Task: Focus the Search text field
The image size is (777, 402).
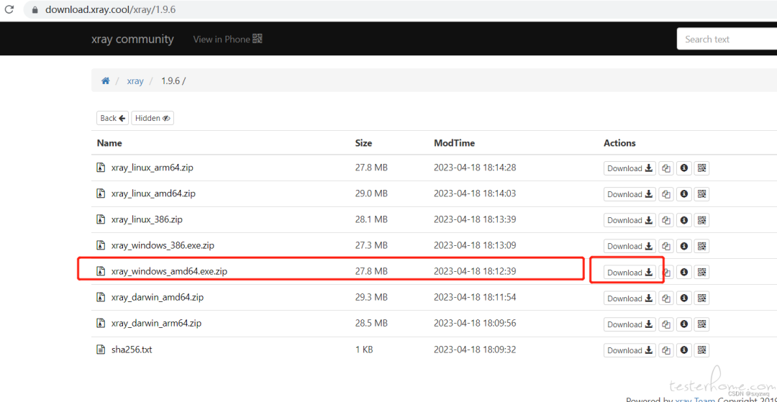Action: click(727, 39)
